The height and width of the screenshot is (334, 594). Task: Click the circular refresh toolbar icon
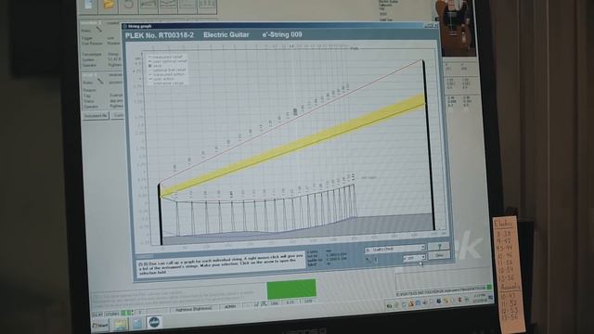pos(128,6)
